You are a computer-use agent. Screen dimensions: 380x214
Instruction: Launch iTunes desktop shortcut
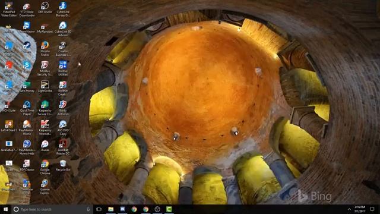(45, 146)
